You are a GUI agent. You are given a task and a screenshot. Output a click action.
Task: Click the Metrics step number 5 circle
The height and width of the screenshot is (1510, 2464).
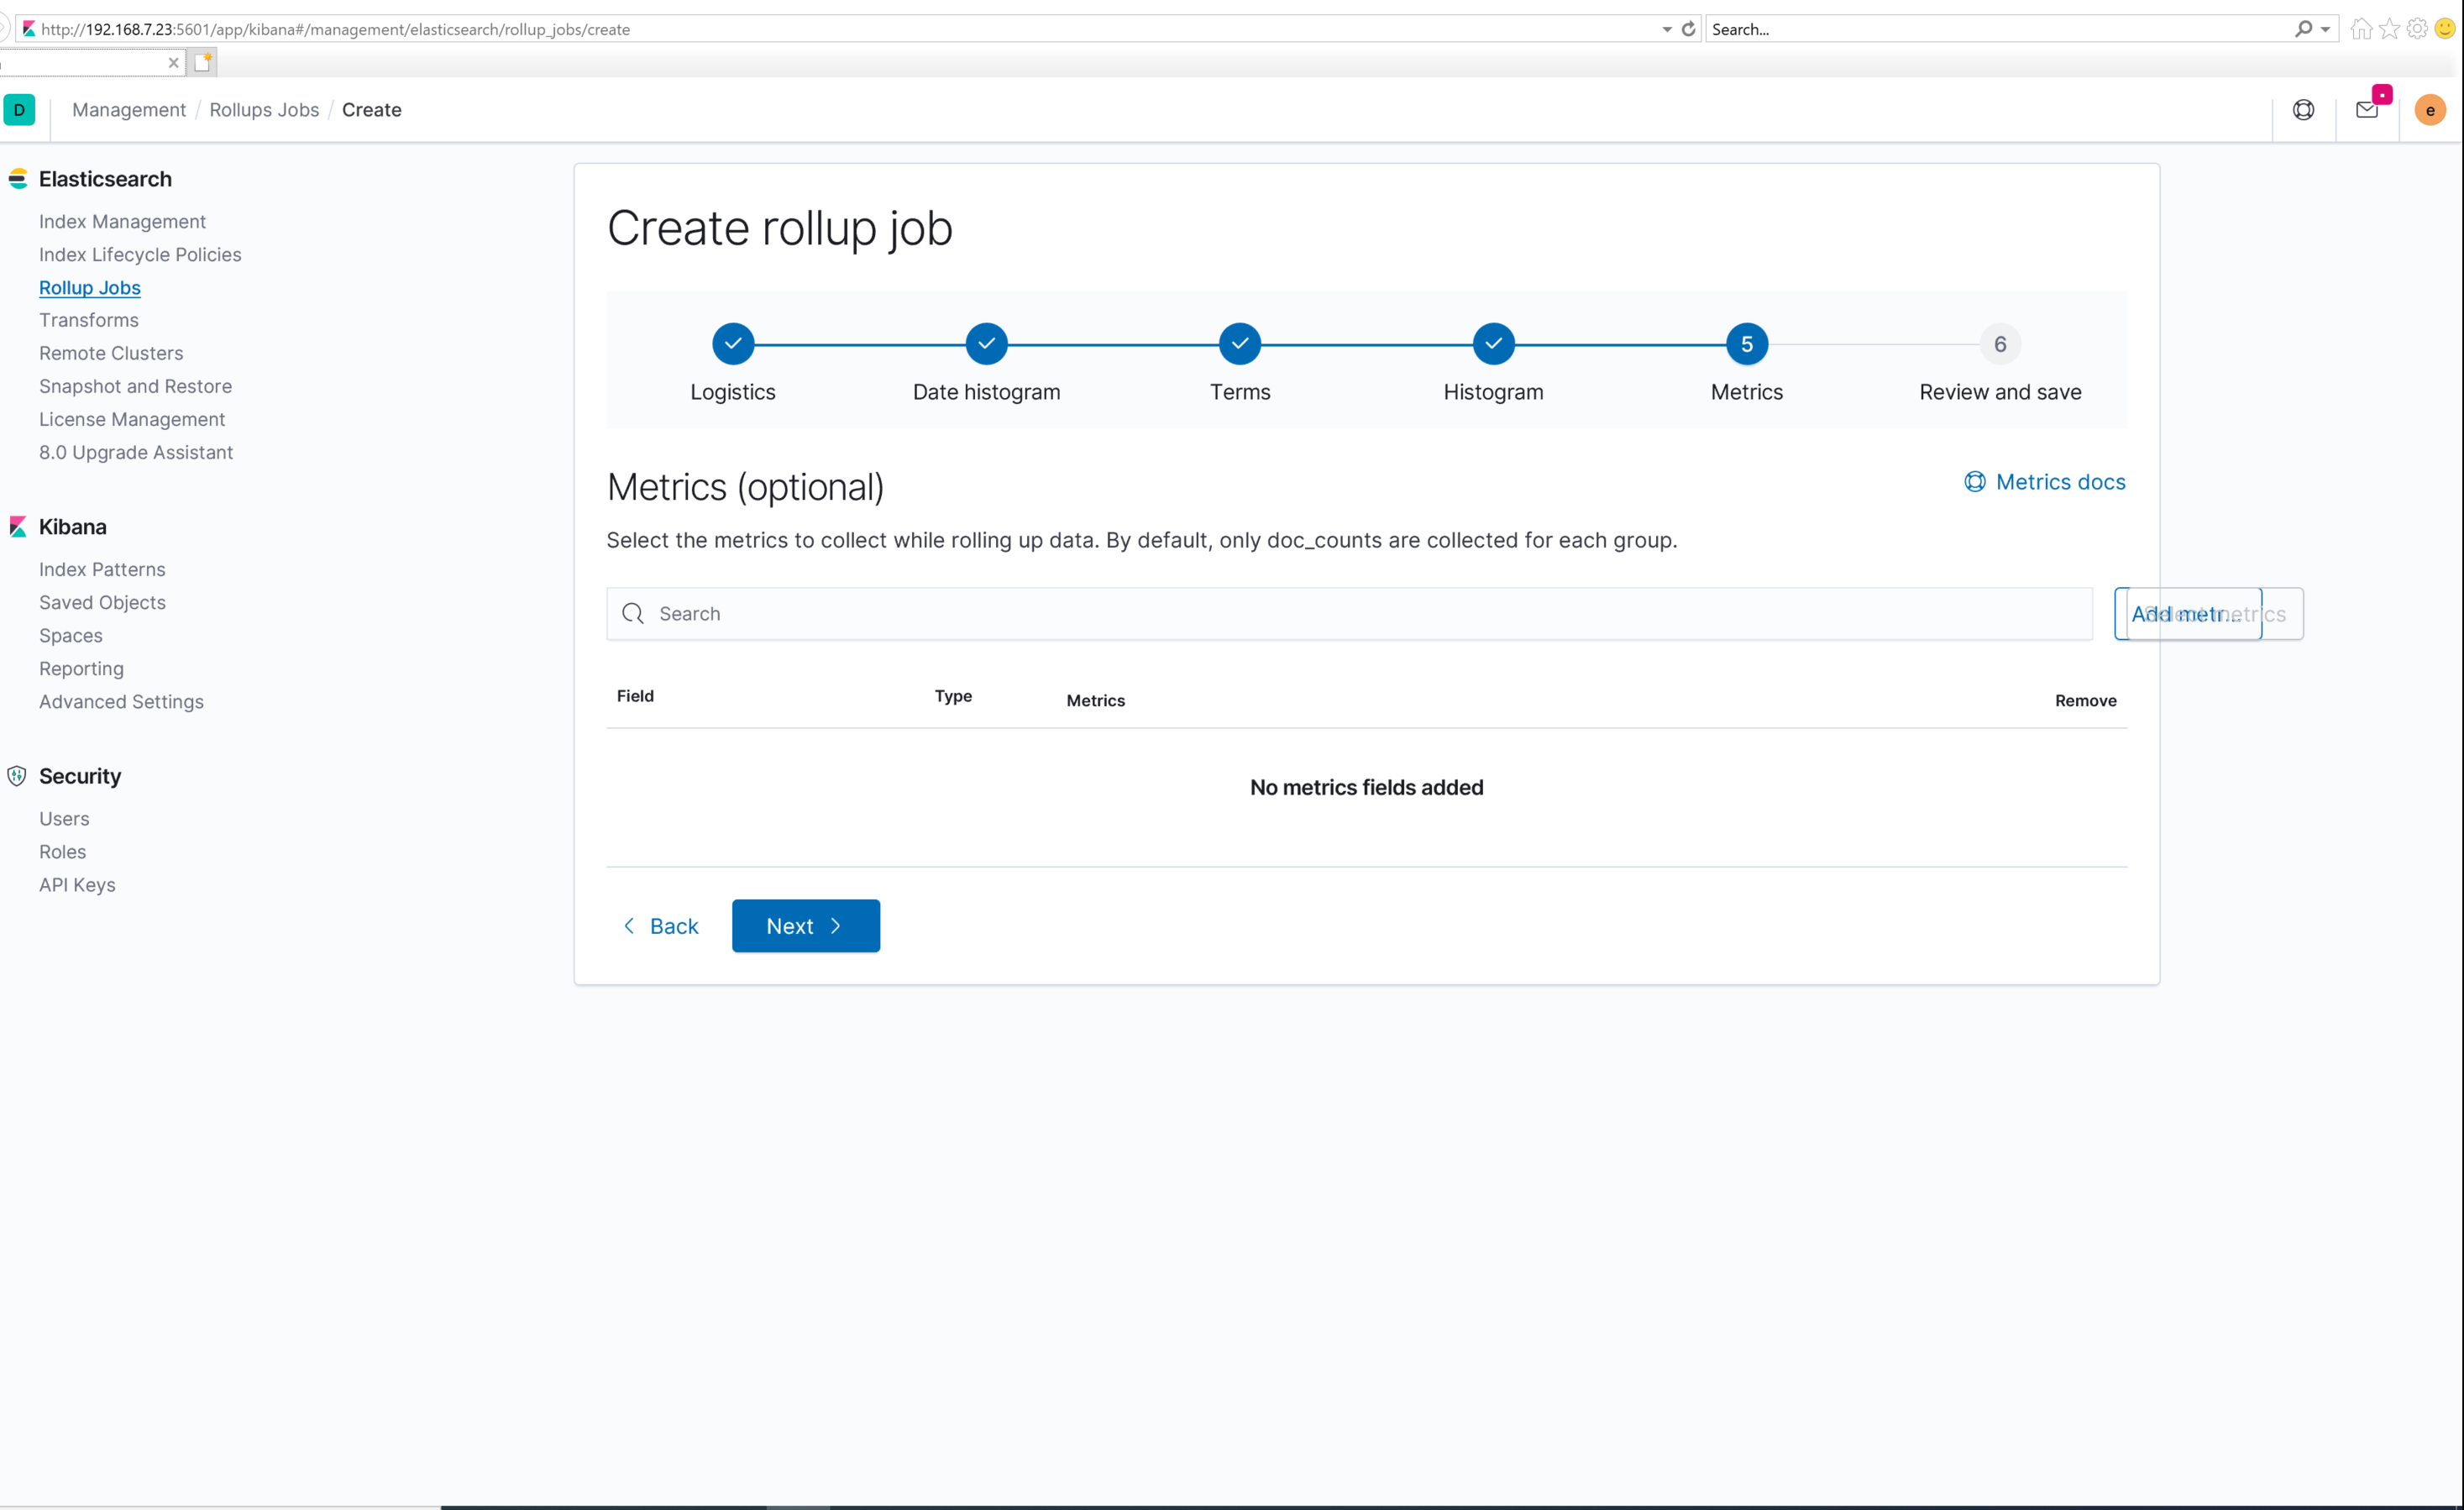[x=1747, y=344]
